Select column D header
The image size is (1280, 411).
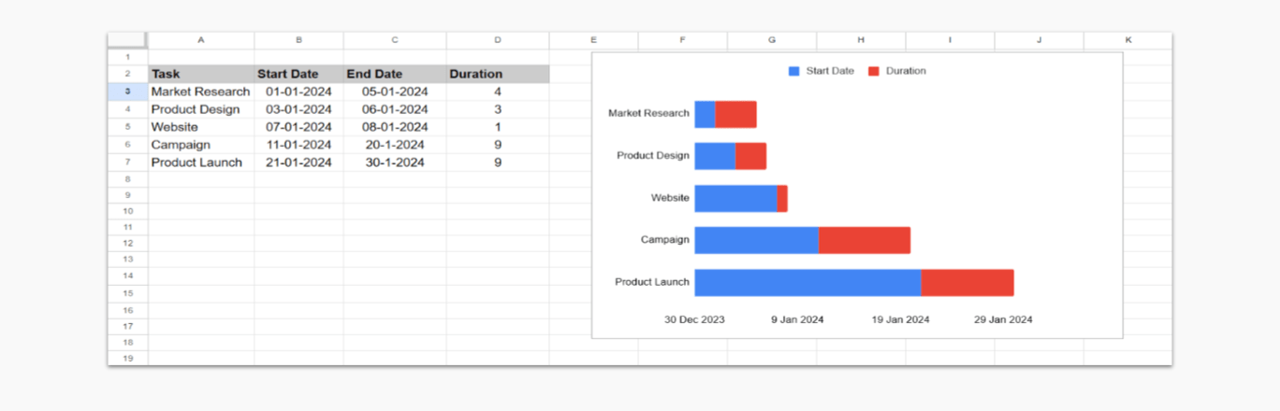click(497, 40)
